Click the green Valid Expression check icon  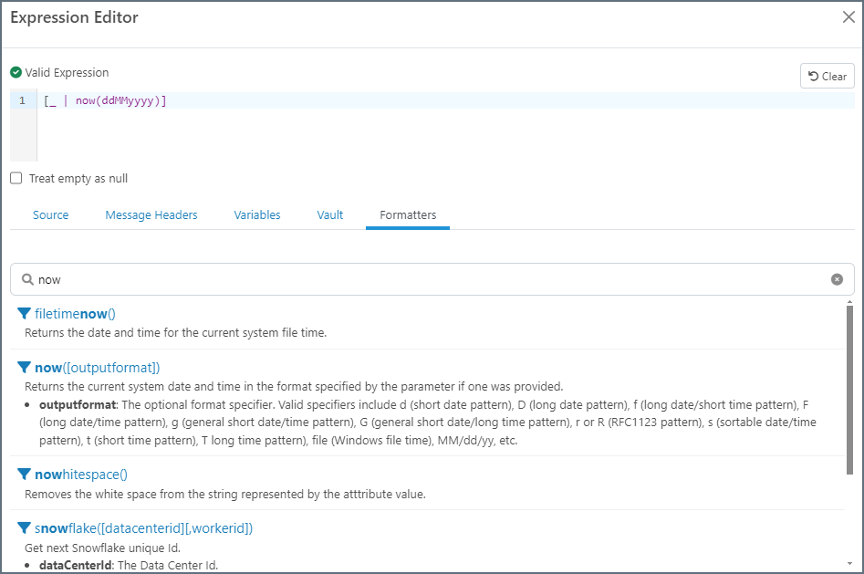coord(16,73)
